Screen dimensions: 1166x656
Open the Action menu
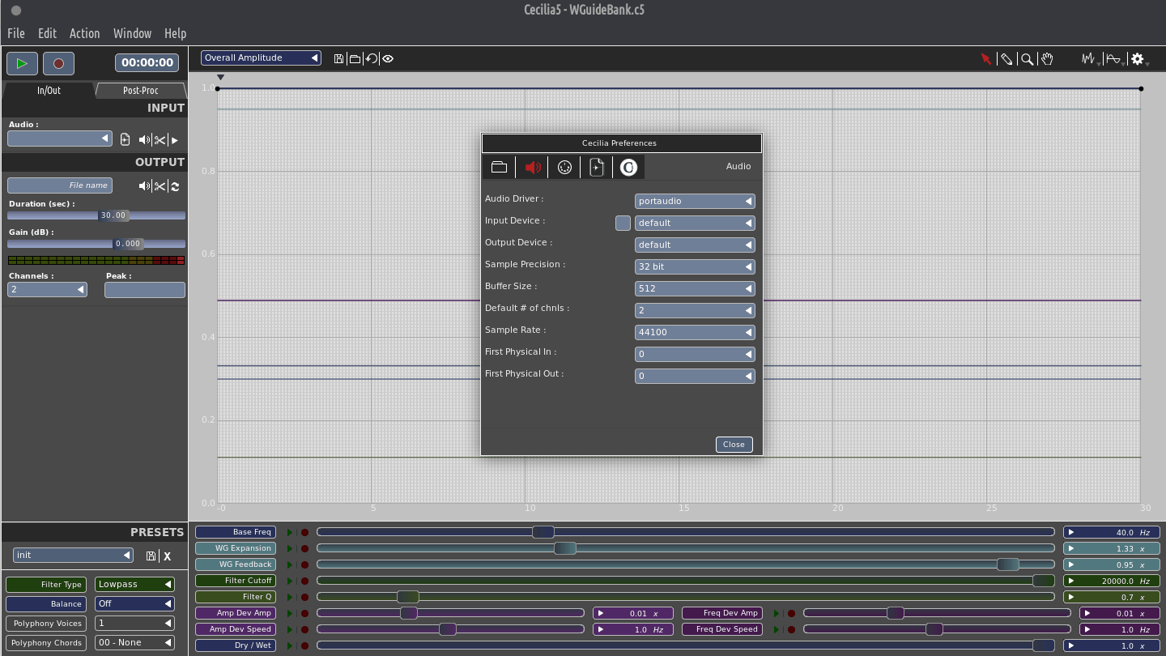(x=84, y=33)
